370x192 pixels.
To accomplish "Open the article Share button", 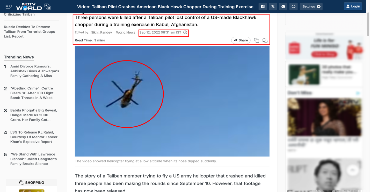I will [x=241, y=40].
